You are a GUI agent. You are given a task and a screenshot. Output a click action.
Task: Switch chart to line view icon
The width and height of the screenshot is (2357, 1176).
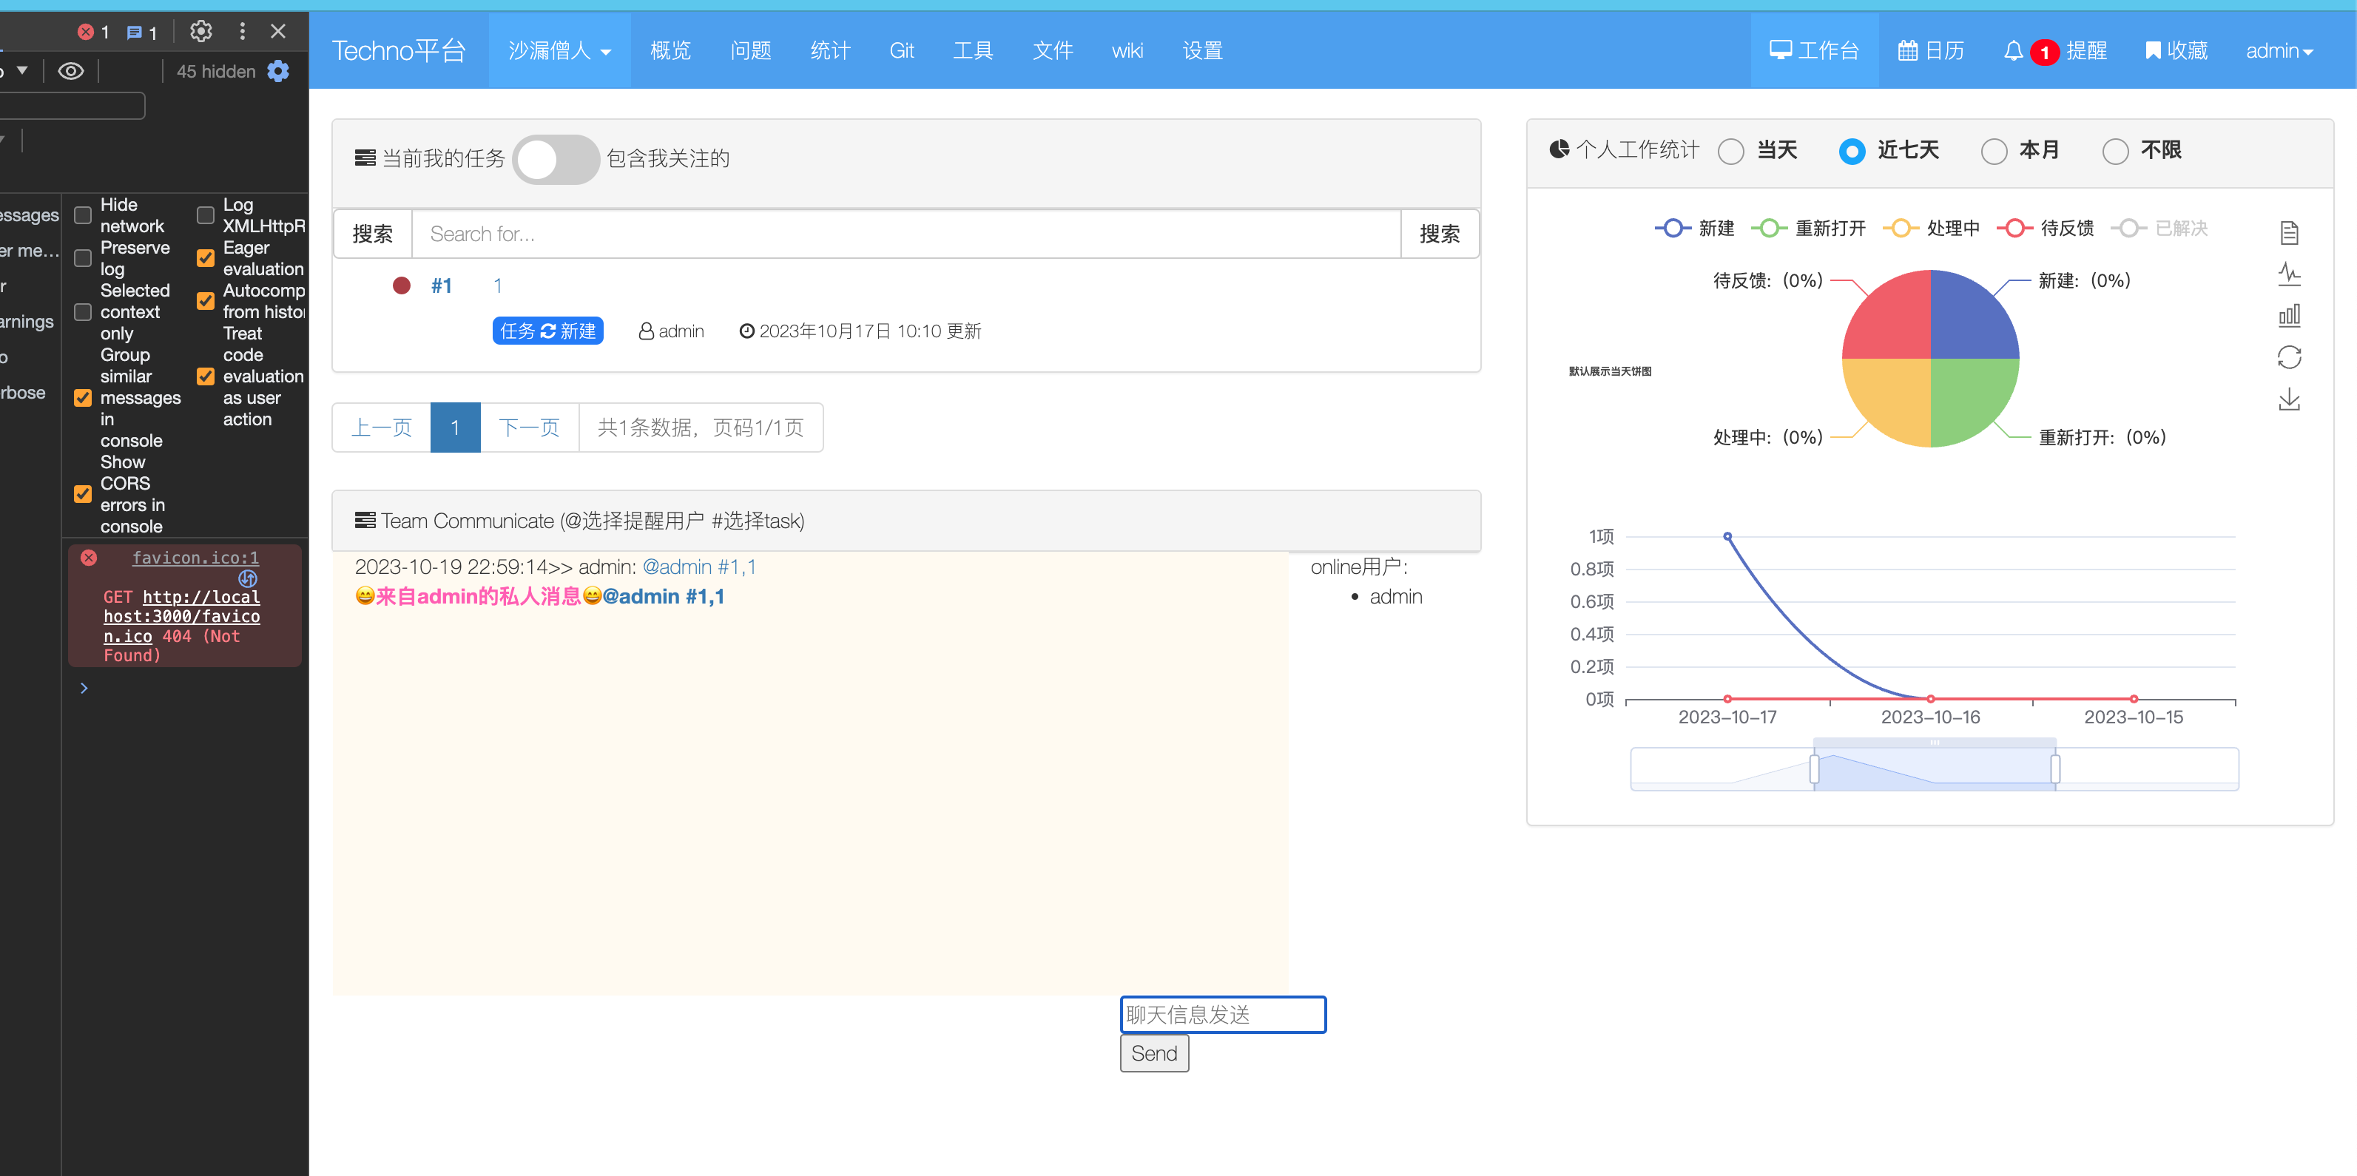click(x=2288, y=274)
